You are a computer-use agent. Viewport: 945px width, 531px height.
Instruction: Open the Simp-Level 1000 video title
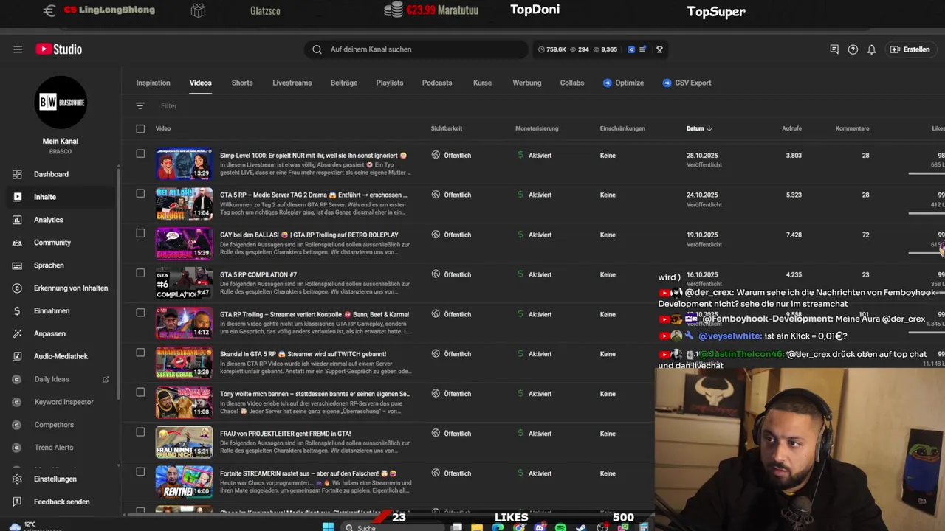coord(314,156)
